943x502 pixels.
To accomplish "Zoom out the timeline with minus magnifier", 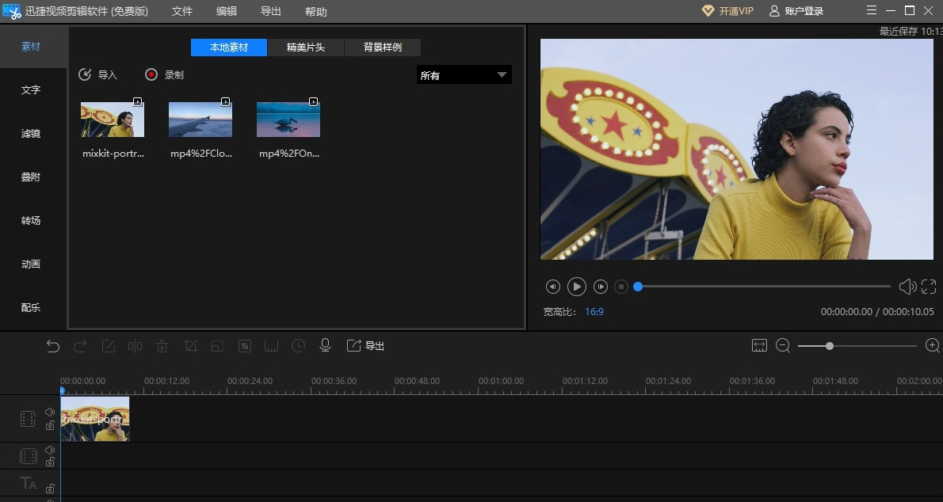I will [783, 346].
